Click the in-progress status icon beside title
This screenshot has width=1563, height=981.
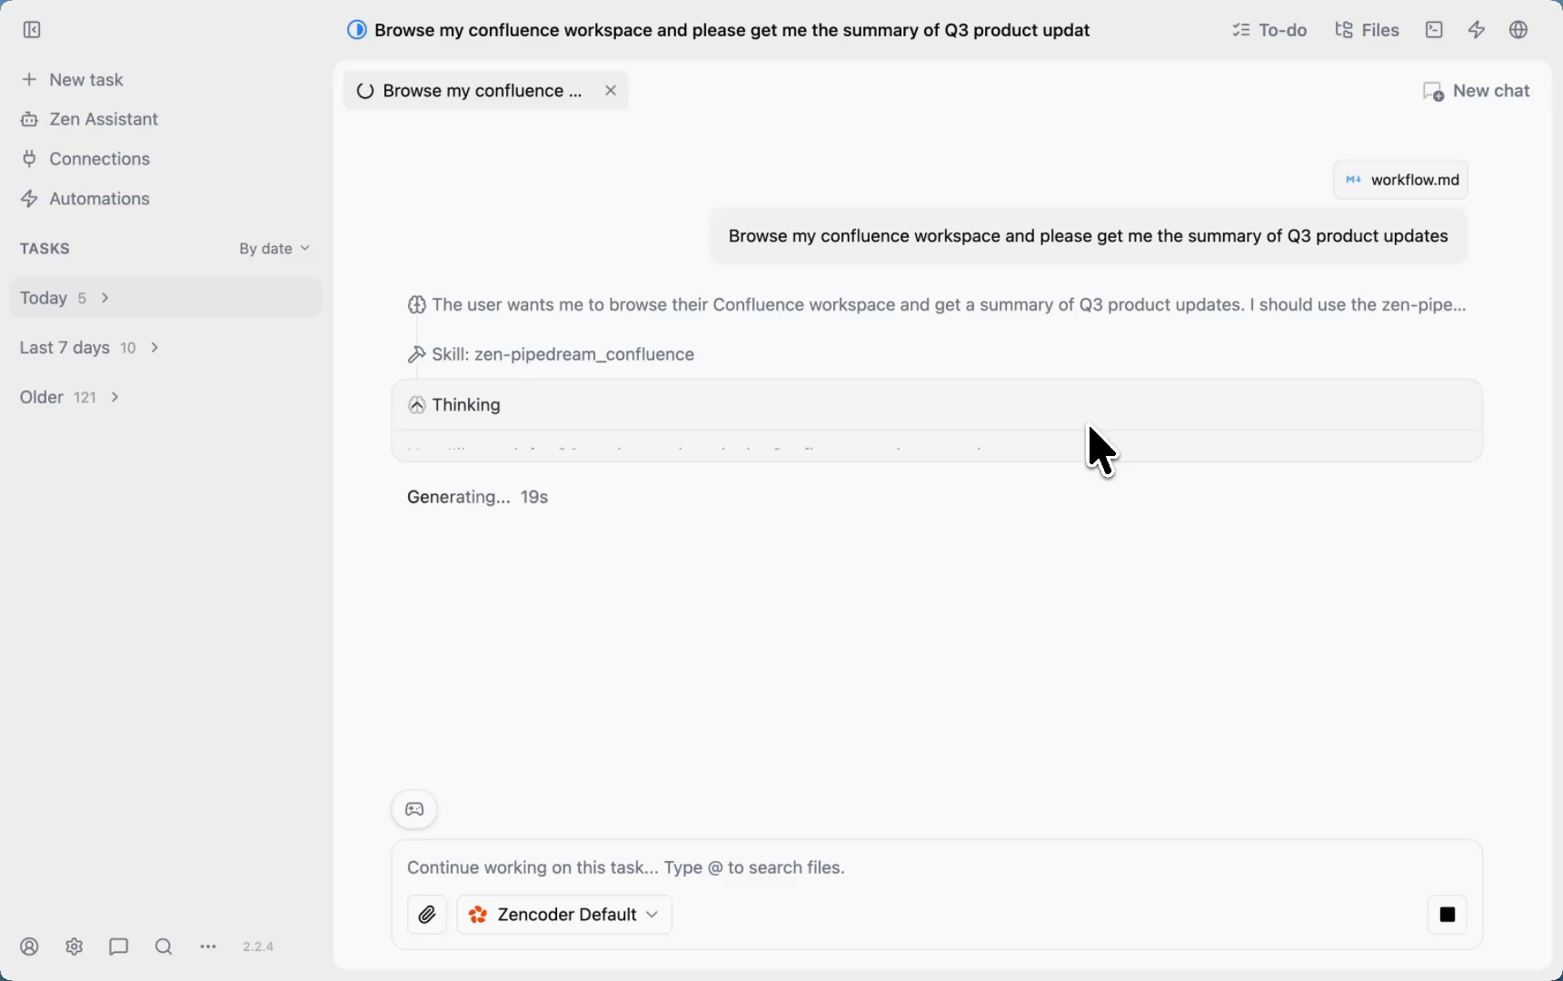(357, 30)
